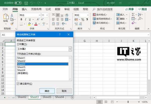Screen dimensions: 151x104
Task: Switch to 视图 ribbon tab
Action: pos(76,9)
